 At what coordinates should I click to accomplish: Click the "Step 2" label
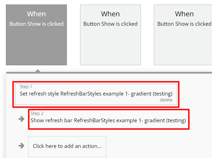[x=37, y=114]
